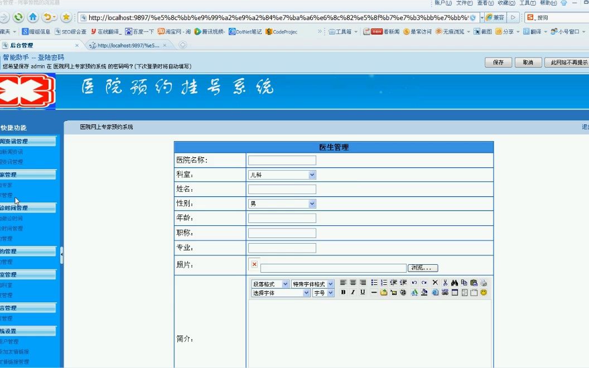Open the CodeProject bookmark
The height and width of the screenshot is (368, 589).
[281, 32]
